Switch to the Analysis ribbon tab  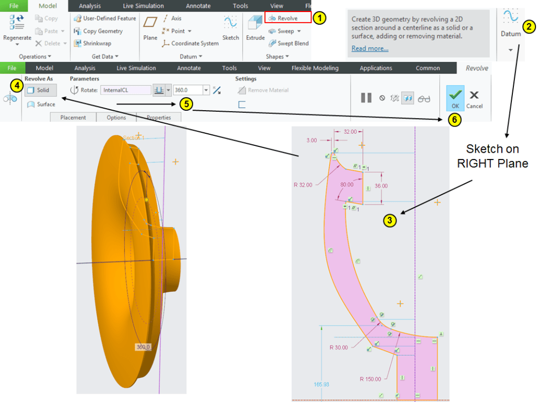pyautogui.click(x=90, y=6)
